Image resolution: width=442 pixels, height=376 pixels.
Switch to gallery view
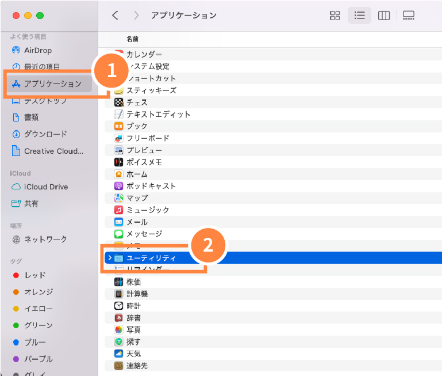409,16
